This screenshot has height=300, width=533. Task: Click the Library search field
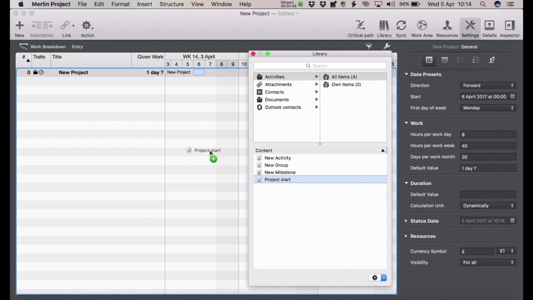pyautogui.click(x=320, y=66)
